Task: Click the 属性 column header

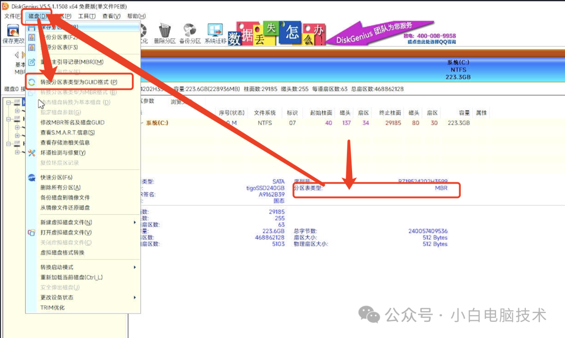Action: (x=481, y=113)
